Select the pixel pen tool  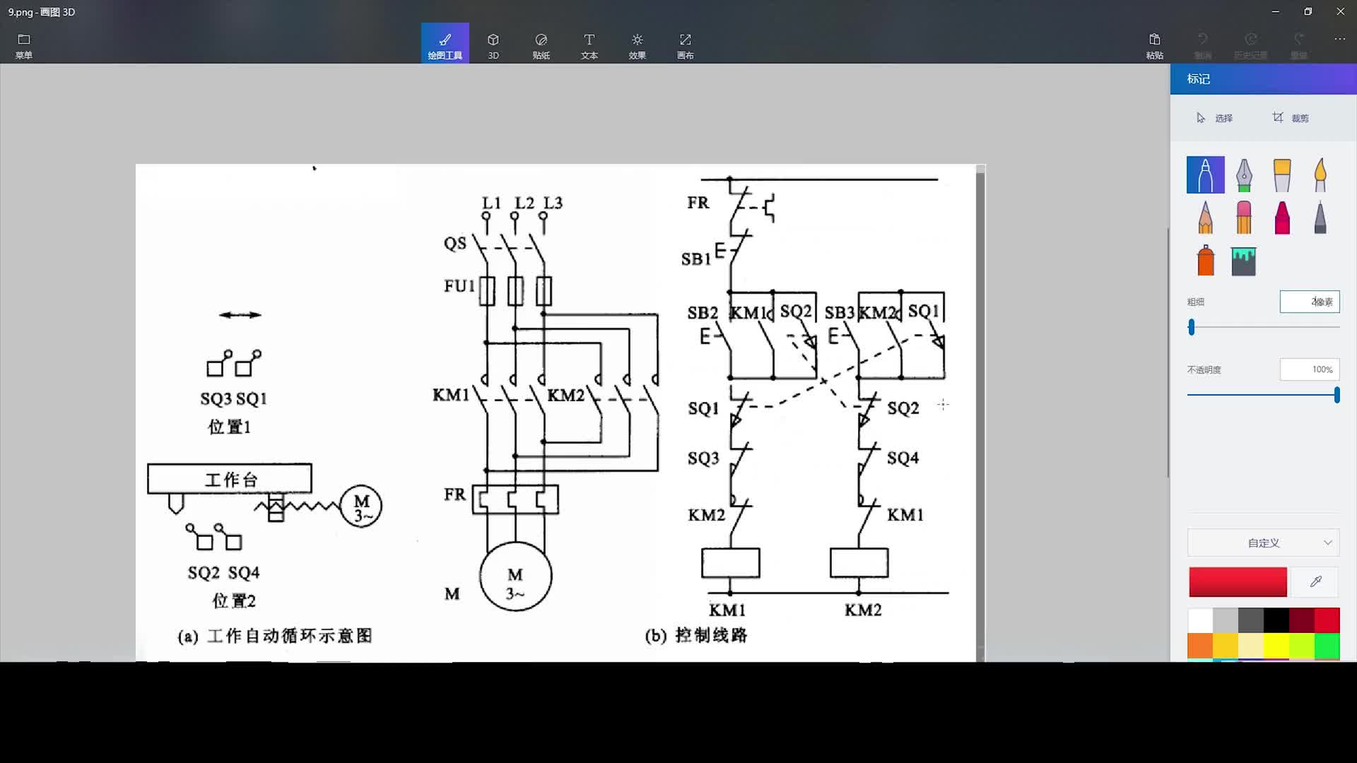tap(1320, 217)
